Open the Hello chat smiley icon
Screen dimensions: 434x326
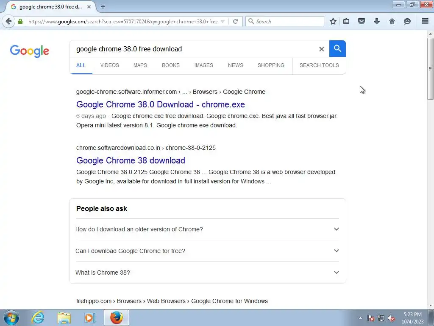(407, 21)
